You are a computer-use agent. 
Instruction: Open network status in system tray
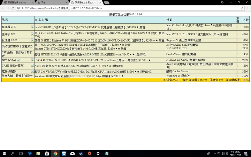(219, 154)
